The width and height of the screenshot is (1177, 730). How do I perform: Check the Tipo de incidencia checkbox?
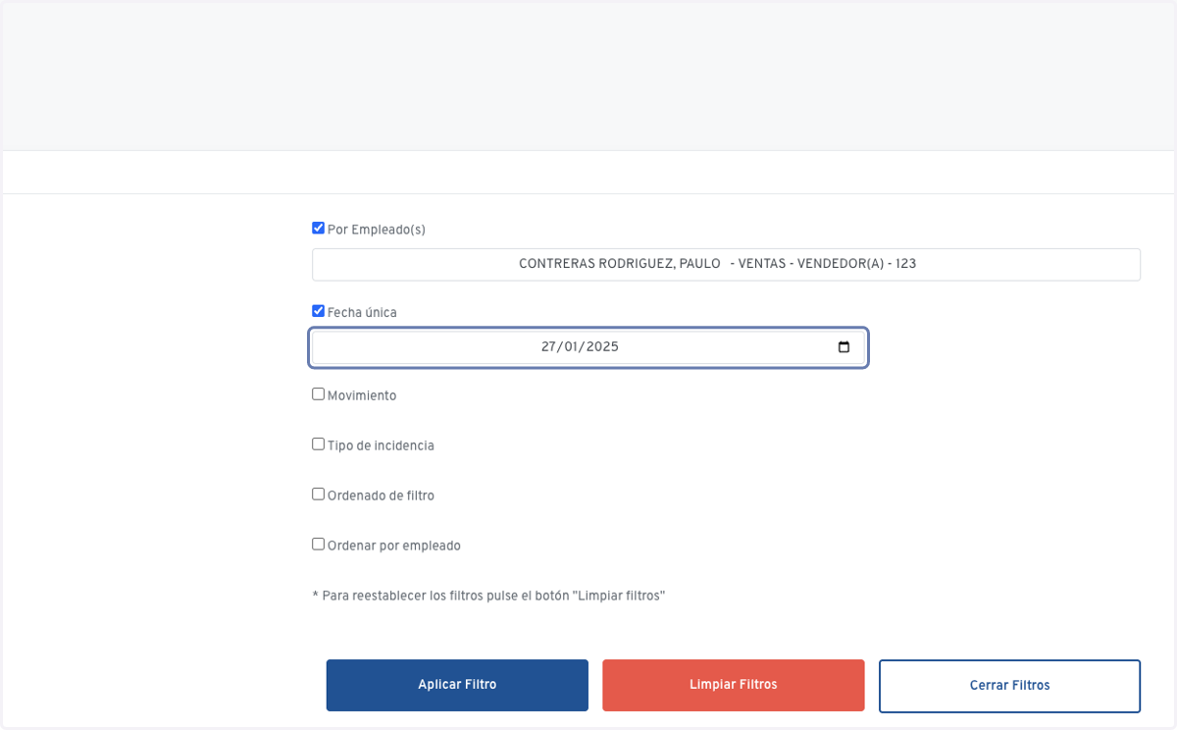coord(318,443)
